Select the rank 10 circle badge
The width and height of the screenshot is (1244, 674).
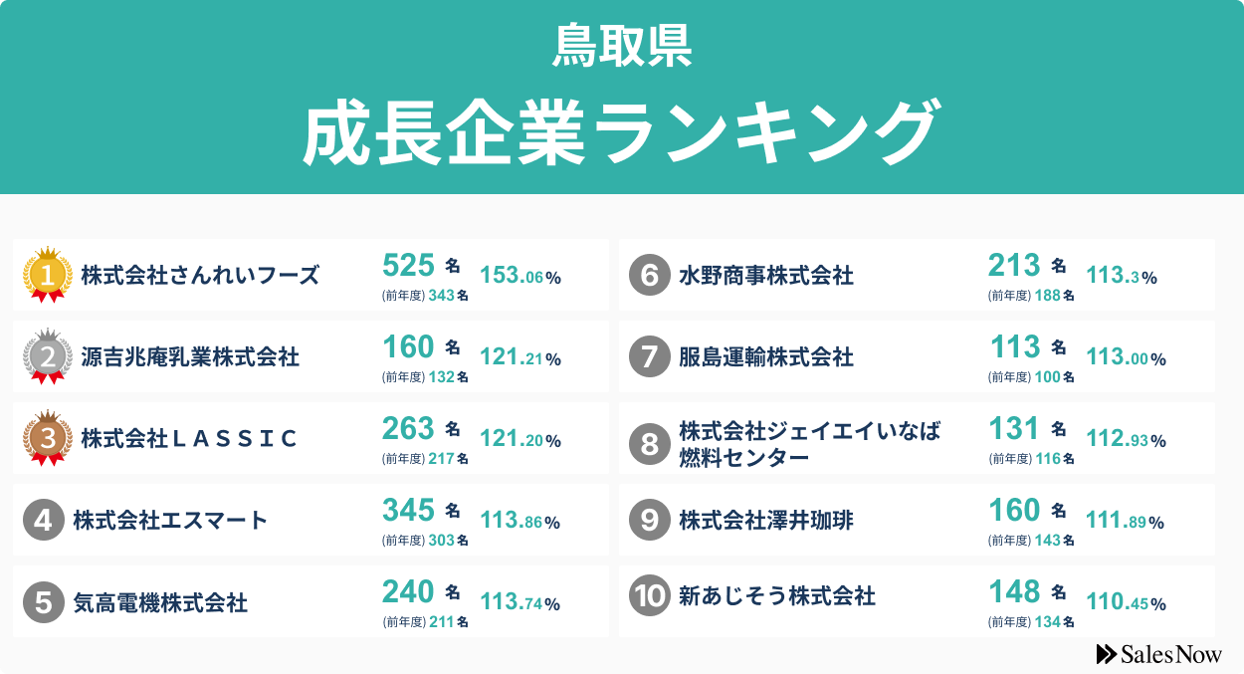[649, 595]
